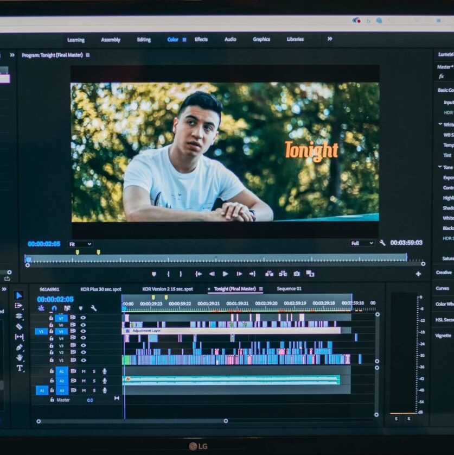This screenshot has height=455, width=454.
Task: Go to In point
Action: [x=199, y=274]
